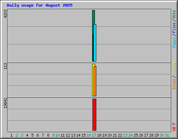The width and height of the screenshot is (178, 139).
Task: Click the red KB F bar
Action: click(94, 115)
